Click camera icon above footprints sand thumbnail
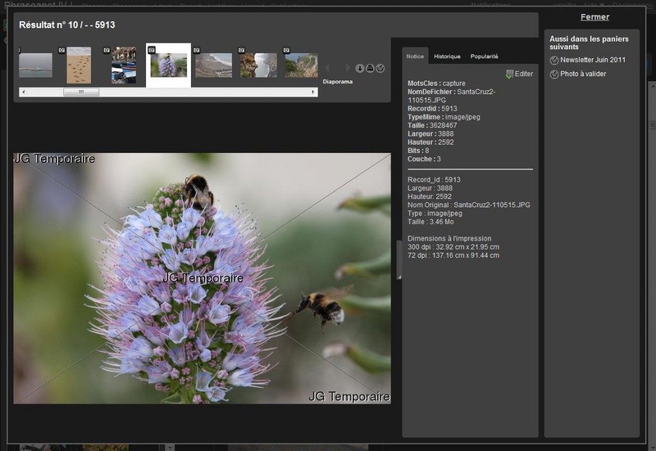Image resolution: width=656 pixels, height=451 pixels. pyautogui.click(x=63, y=50)
